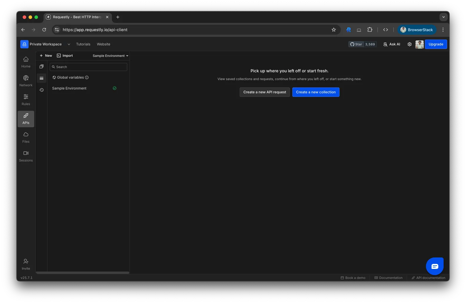Viewport: 466px width, 303px height.
Task: Select the environments panel icon
Action: coord(42,78)
